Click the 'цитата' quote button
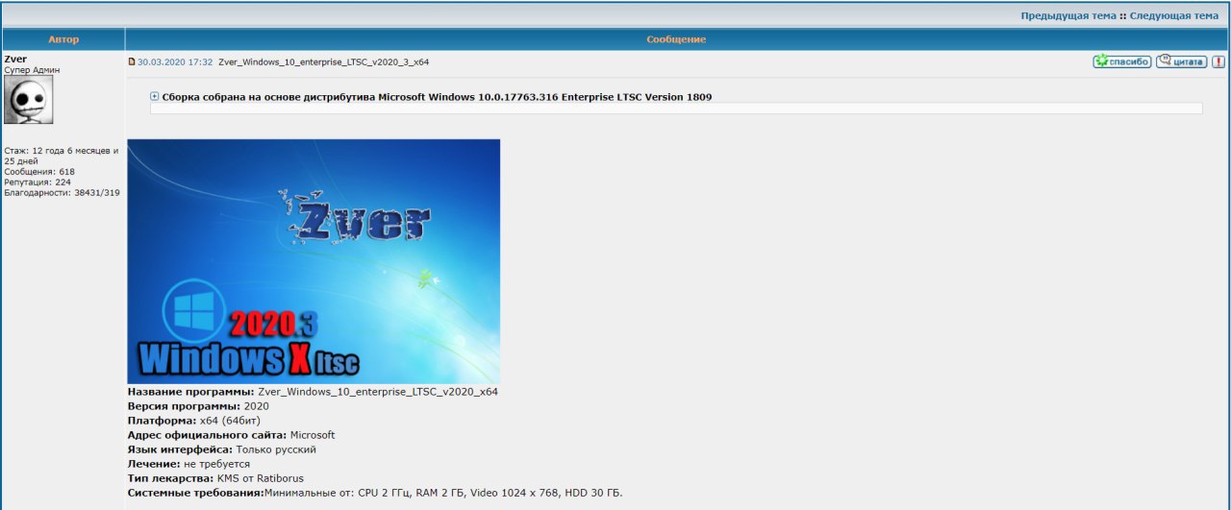This screenshot has height=510, width=1231. pos(1181,61)
